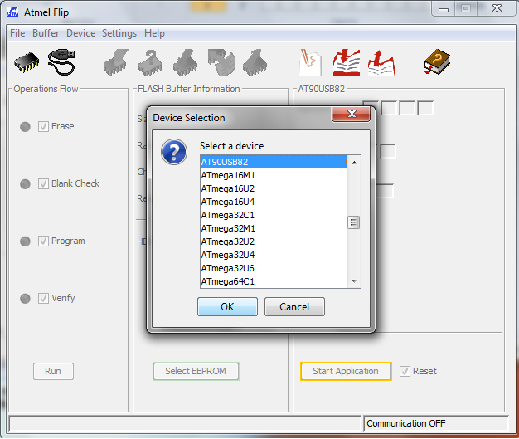Click the Select EEPROM button
The image size is (519, 439).
(196, 371)
